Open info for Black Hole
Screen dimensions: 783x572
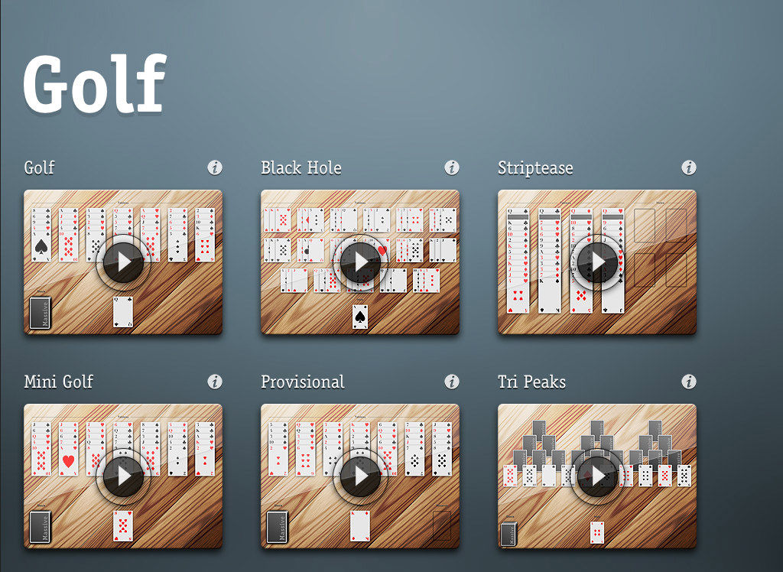pyautogui.click(x=452, y=167)
